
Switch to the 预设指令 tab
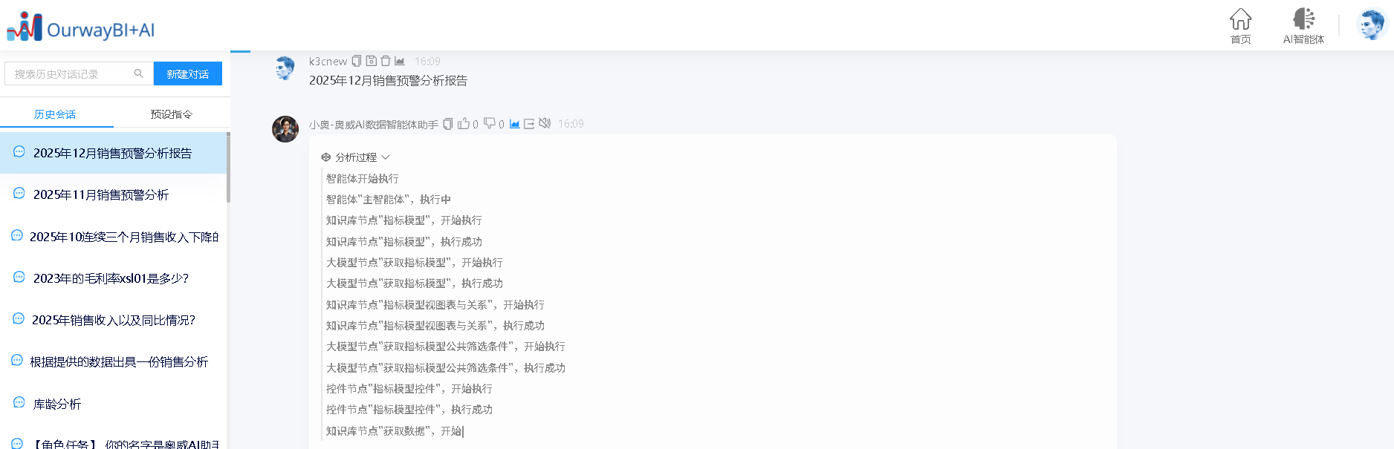coord(171,114)
